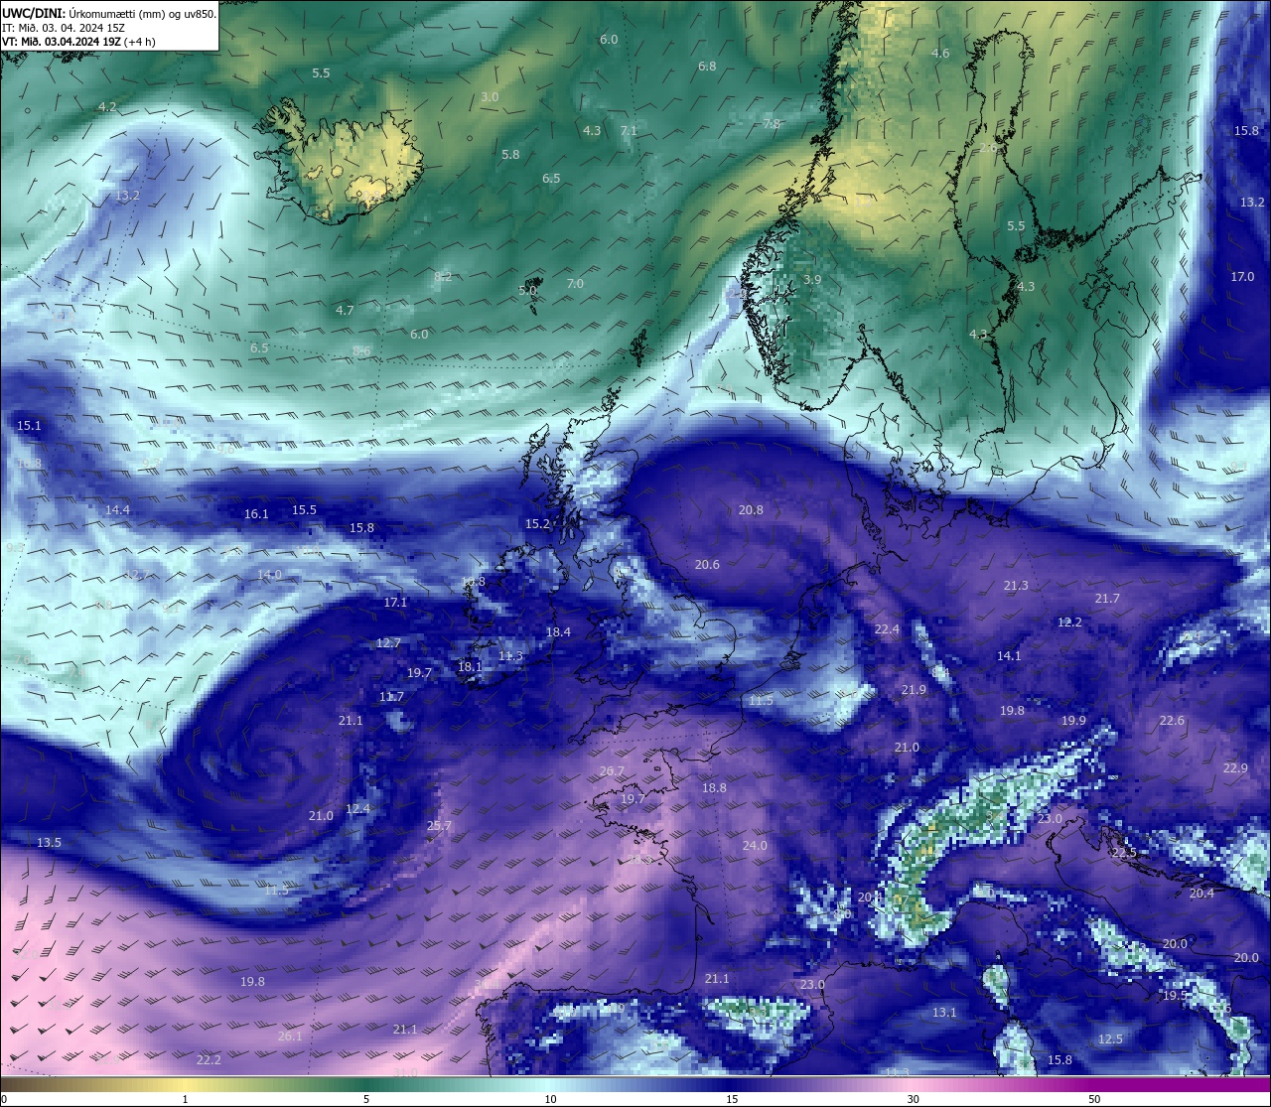
Task: Click the map value '20.8' over the North Sea
Action: click(x=751, y=510)
